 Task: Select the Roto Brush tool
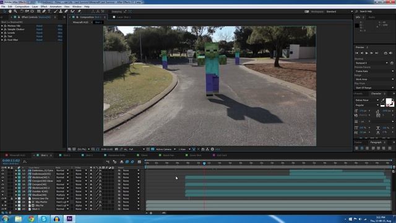point(73,11)
